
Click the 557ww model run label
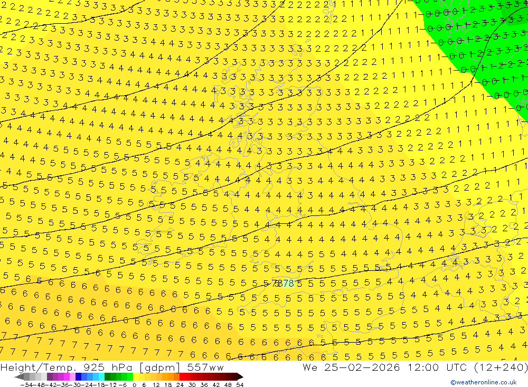205,367
